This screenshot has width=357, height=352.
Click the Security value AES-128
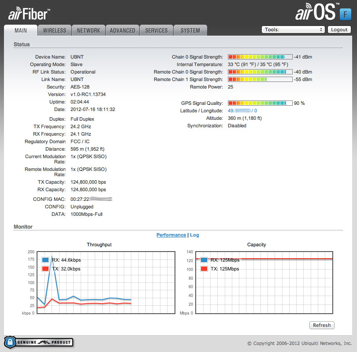tap(80, 87)
